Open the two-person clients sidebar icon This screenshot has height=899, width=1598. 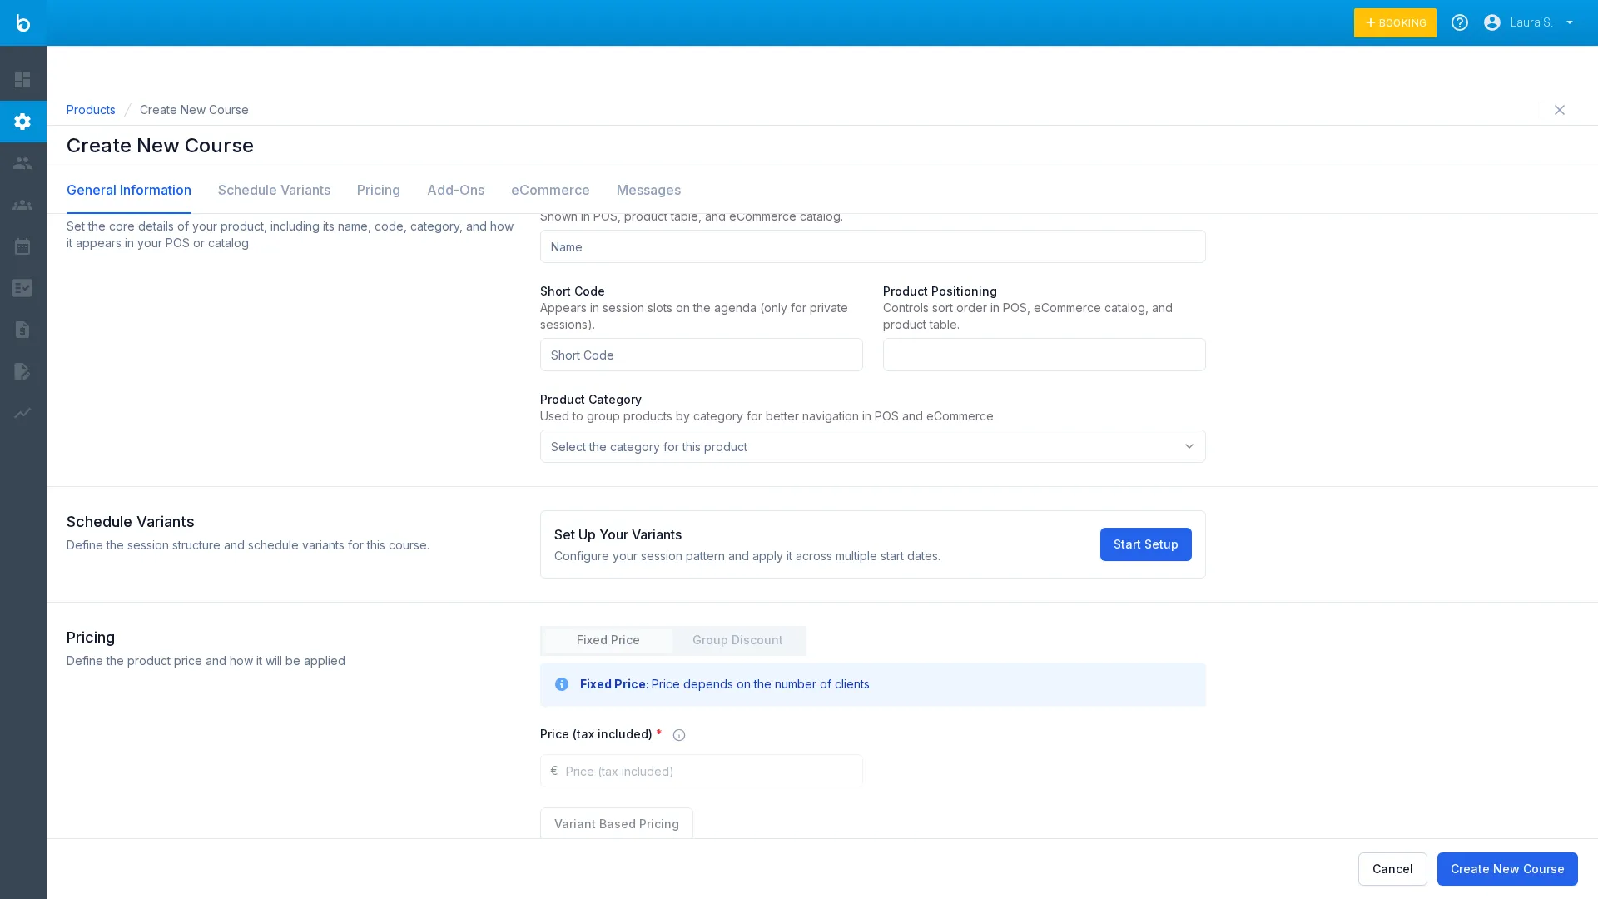[x=22, y=163]
